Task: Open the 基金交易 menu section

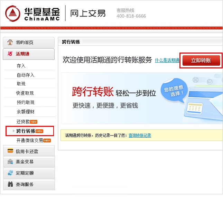Action: coord(29,162)
